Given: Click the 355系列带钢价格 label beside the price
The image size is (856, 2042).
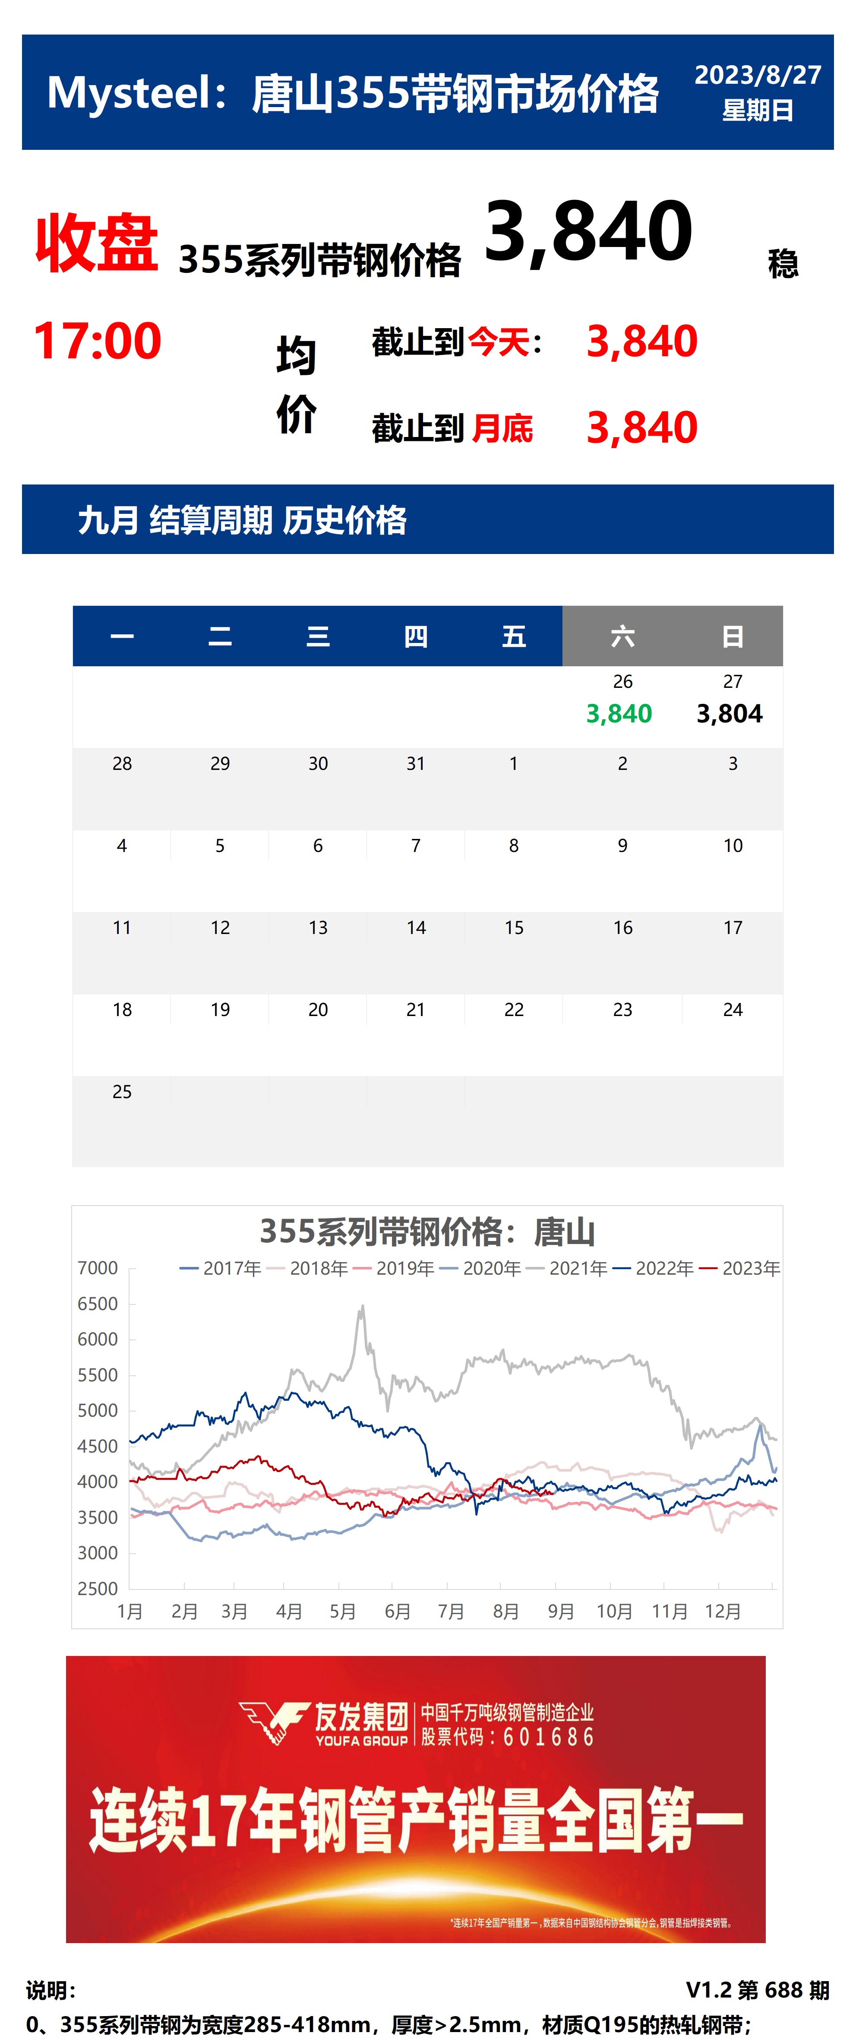Looking at the screenshot, I should click(319, 260).
